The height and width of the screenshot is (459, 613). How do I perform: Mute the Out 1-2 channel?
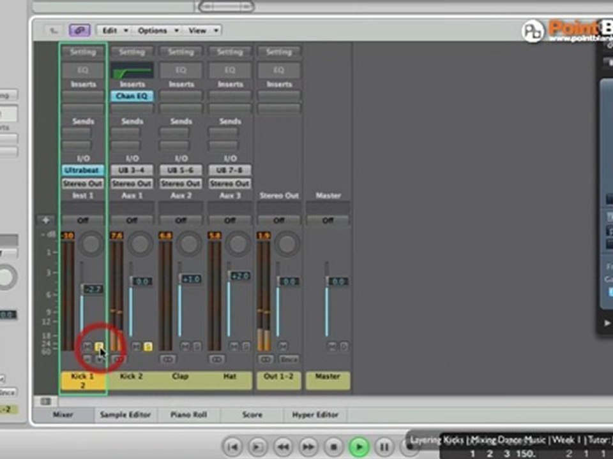pyautogui.click(x=283, y=346)
